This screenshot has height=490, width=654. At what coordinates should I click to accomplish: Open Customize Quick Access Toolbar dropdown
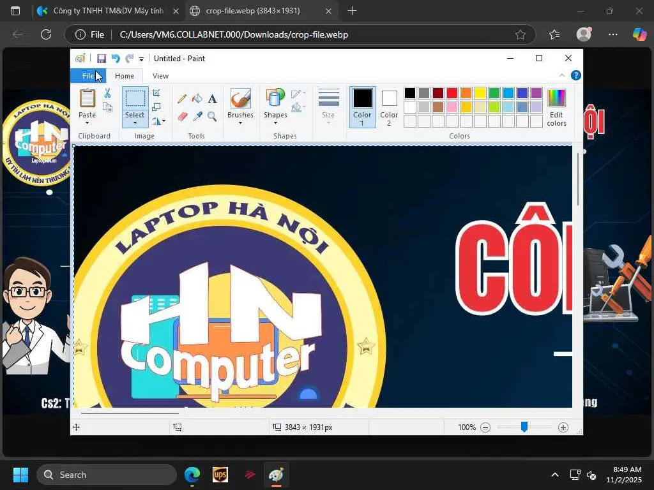click(x=141, y=59)
